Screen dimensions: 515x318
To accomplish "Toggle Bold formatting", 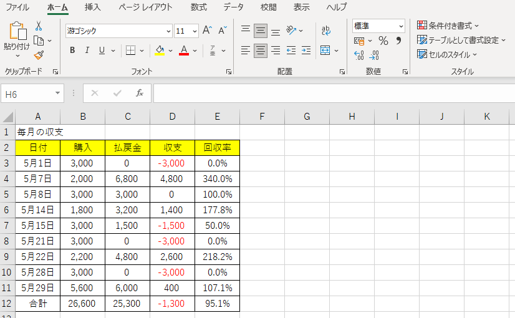I will coord(72,51).
